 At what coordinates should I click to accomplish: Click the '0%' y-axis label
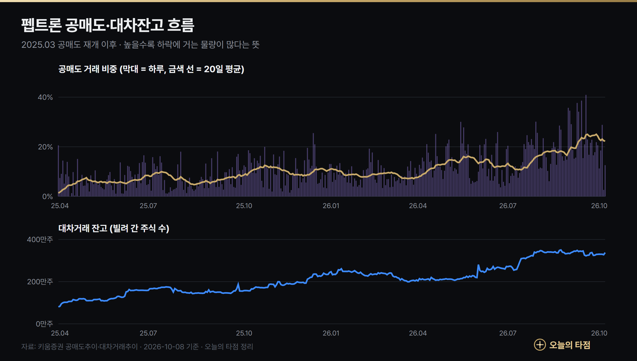pyautogui.click(x=48, y=196)
